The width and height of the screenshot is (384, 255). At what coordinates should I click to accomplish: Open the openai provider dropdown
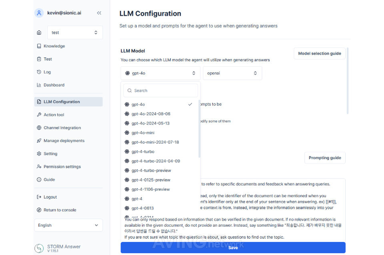(x=232, y=73)
